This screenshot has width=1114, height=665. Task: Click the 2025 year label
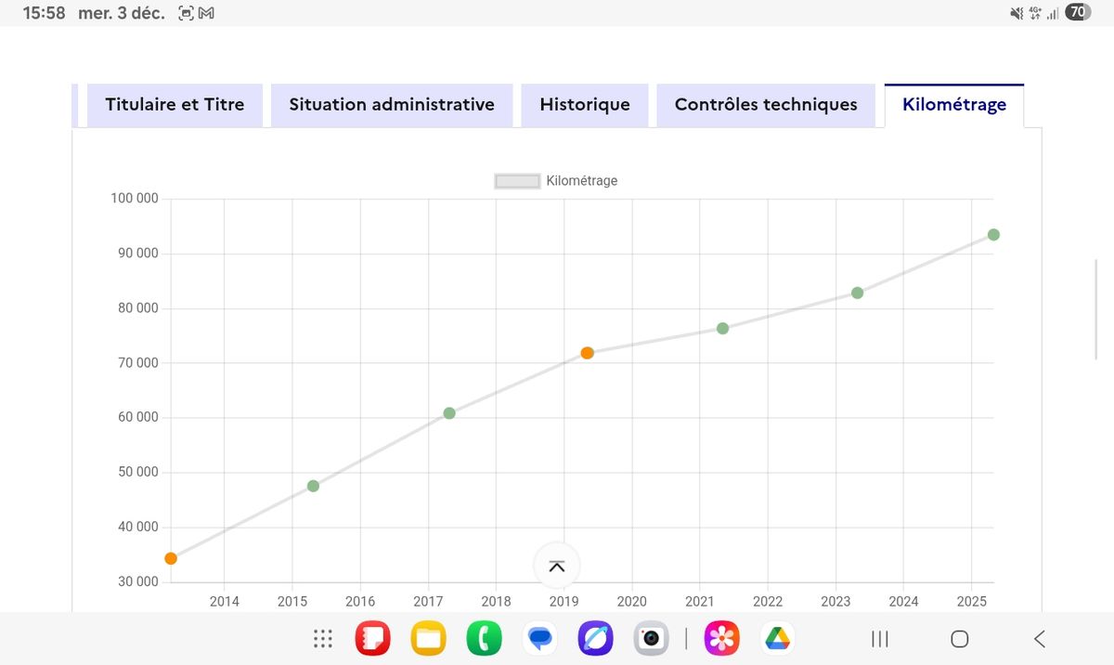coord(971,602)
